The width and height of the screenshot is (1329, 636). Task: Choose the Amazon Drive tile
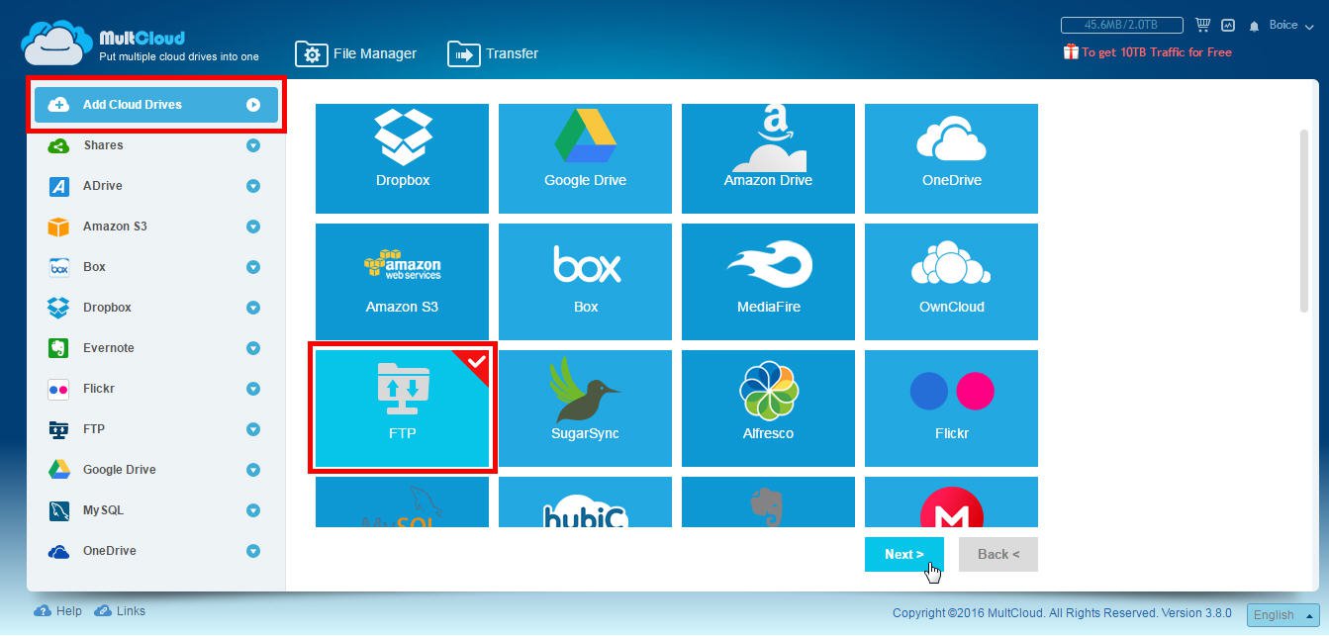point(768,158)
